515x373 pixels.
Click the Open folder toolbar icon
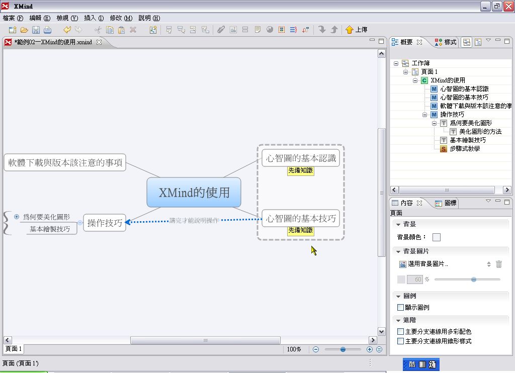coord(24,30)
